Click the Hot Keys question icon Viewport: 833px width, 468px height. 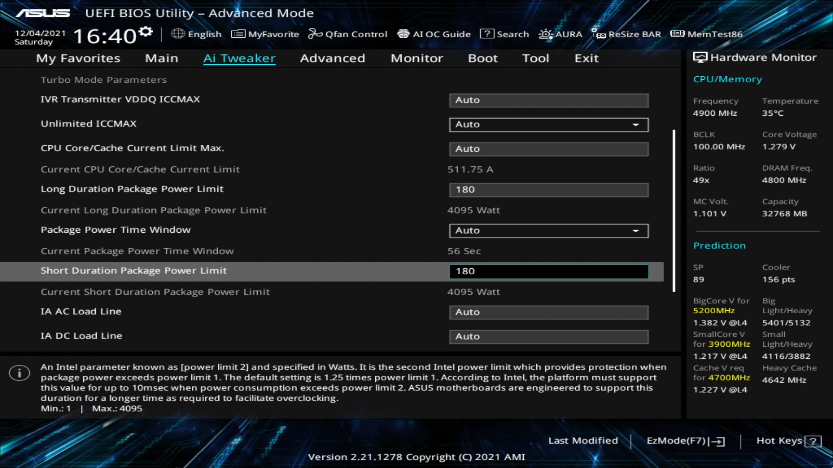tap(813, 441)
